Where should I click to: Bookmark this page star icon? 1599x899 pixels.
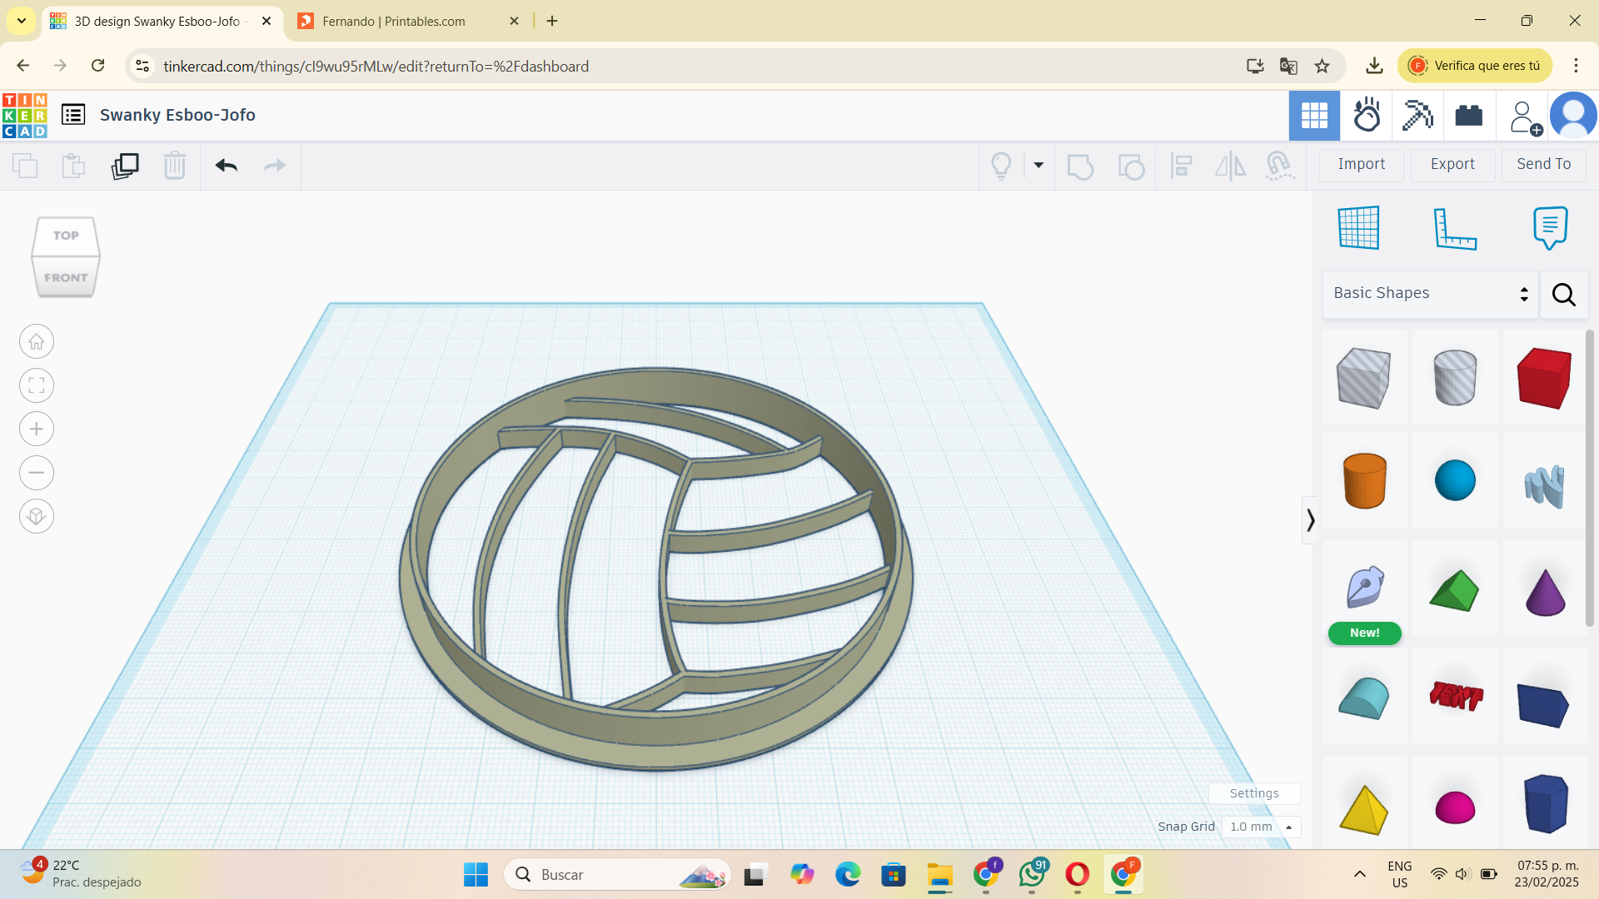click(x=1322, y=66)
